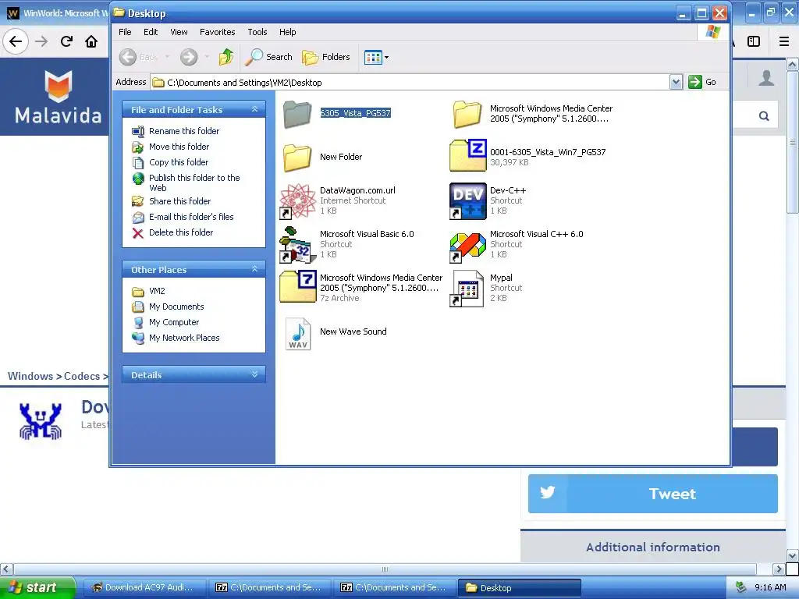Click E-mail this folder's files
Image resolution: width=799 pixels, height=599 pixels.
point(183,217)
